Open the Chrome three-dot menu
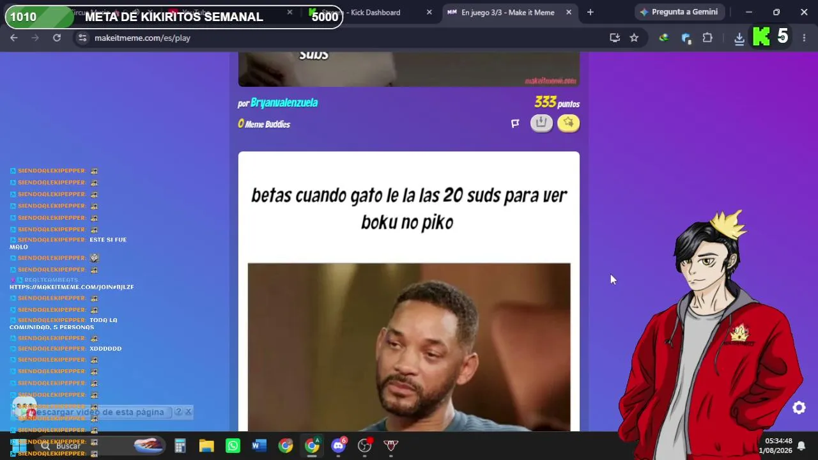 tap(804, 38)
